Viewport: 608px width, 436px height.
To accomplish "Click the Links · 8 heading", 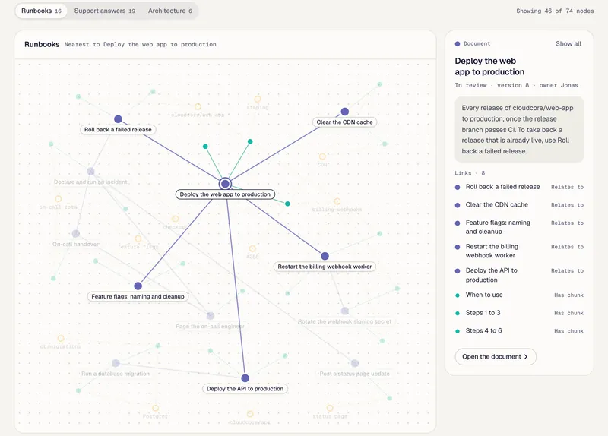I will coord(470,173).
